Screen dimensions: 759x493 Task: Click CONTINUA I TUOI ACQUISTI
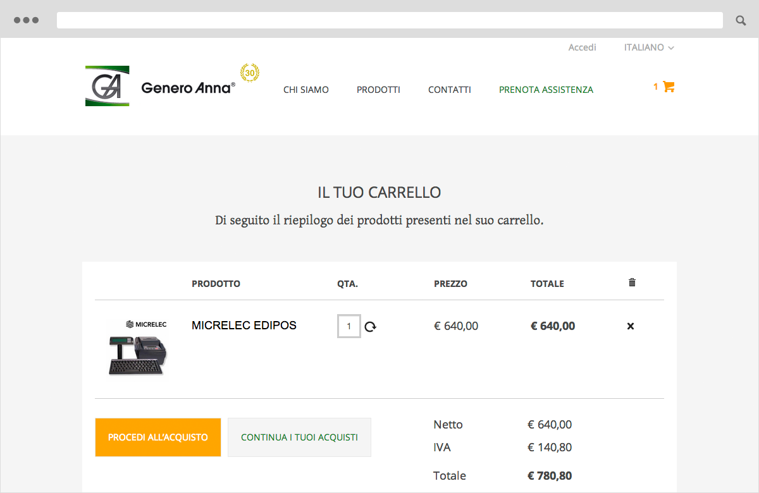pos(299,437)
